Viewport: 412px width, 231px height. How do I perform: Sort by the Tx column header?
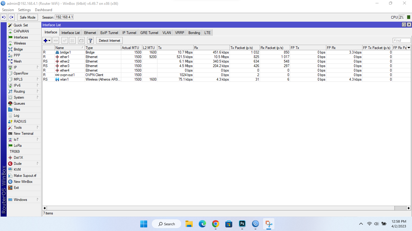175,48
